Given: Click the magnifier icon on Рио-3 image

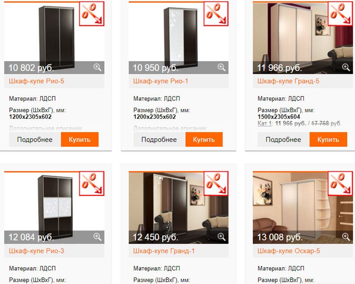Looking at the screenshot, I should (x=98, y=237).
